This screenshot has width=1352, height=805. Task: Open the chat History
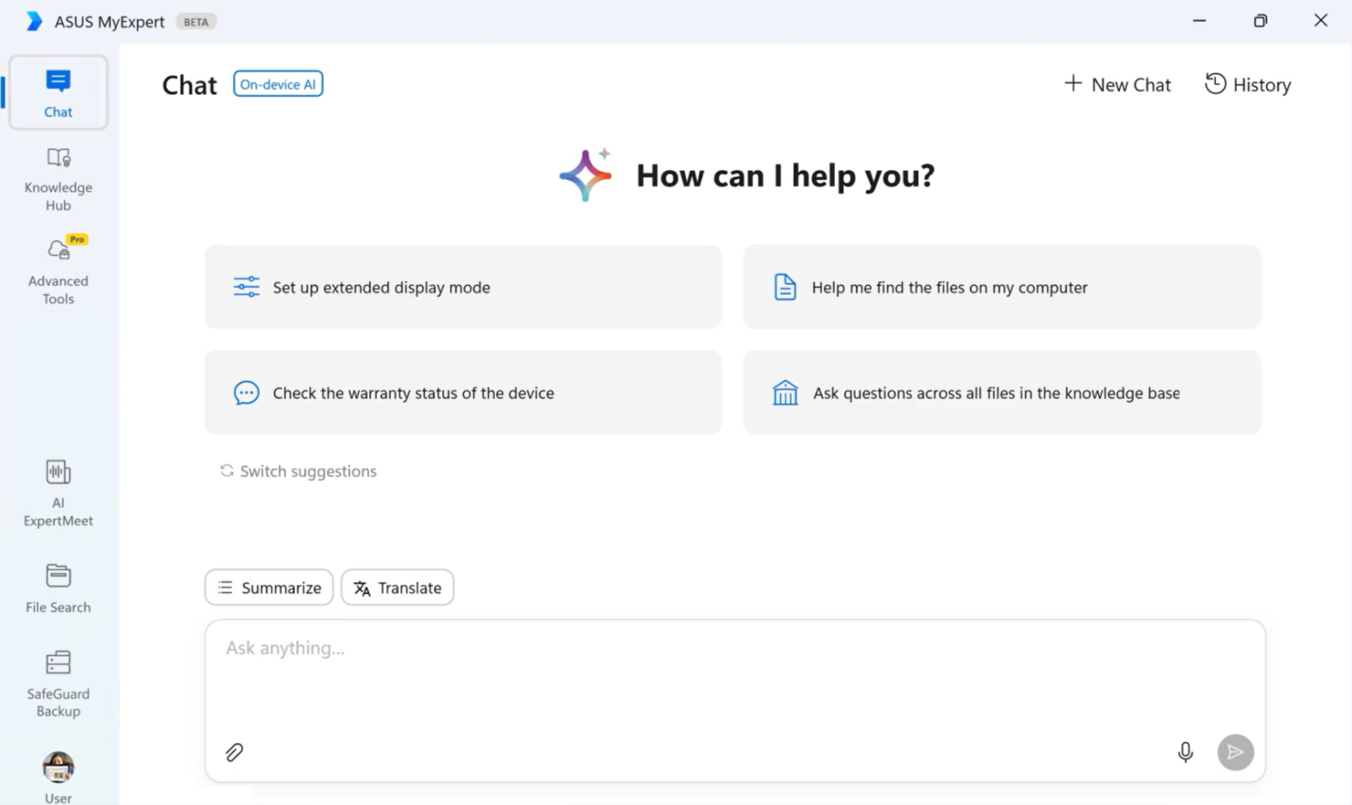click(1247, 84)
